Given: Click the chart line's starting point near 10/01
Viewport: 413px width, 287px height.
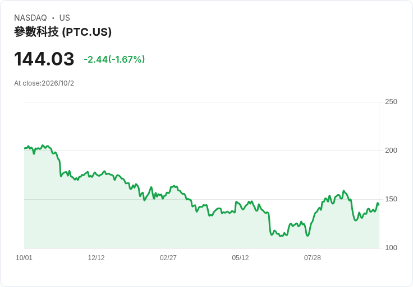Looking at the screenshot, I should coord(25,148).
